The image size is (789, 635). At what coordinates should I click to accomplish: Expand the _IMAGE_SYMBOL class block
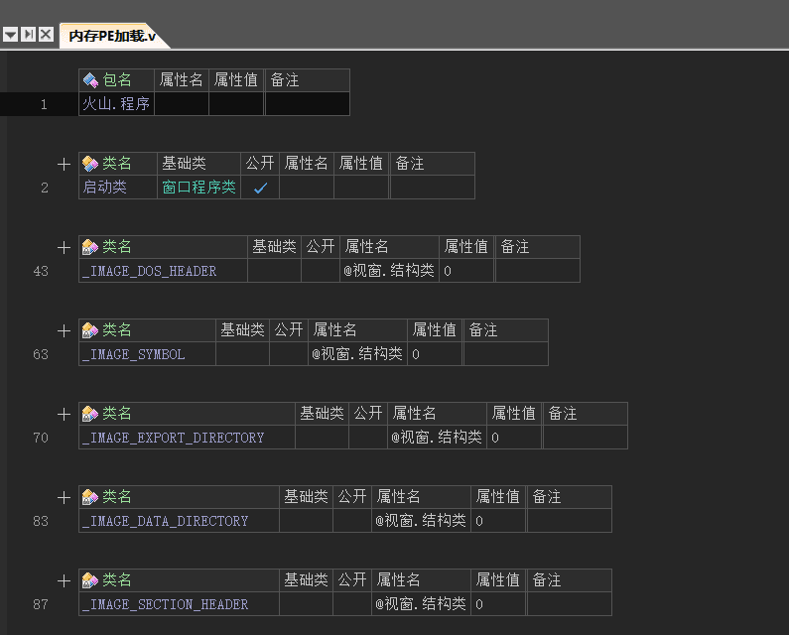[64, 331]
